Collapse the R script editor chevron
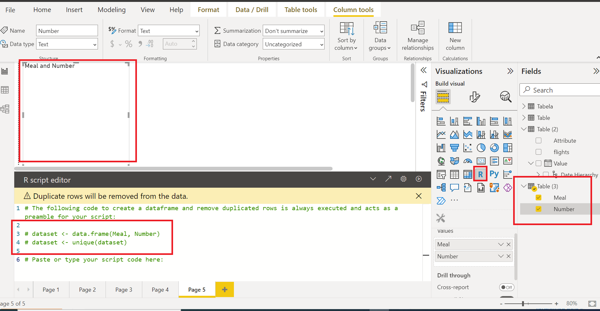Image resolution: width=600 pixels, height=311 pixels. (x=373, y=179)
